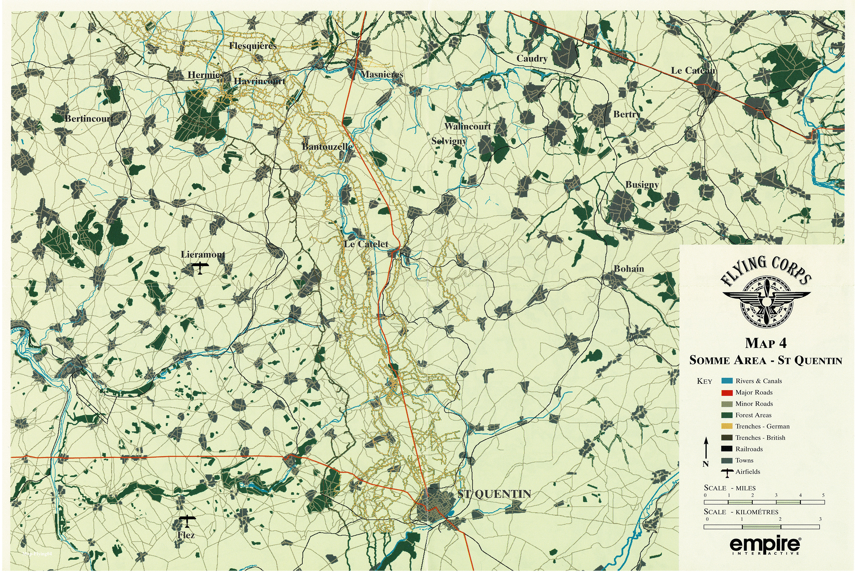Click the Somme Area - St Quentin subtitle
This screenshot has height=573, width=855.
(766, 361)
